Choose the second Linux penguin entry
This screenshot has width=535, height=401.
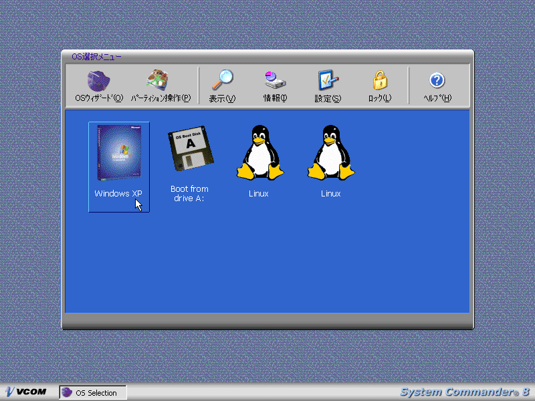pos(330,161)
